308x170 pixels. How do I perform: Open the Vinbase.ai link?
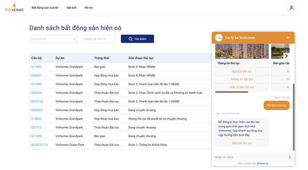[262, 164]
